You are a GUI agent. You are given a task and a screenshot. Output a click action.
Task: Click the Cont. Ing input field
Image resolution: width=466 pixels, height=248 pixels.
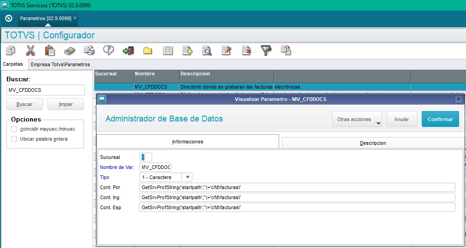[x=297, y=197]
